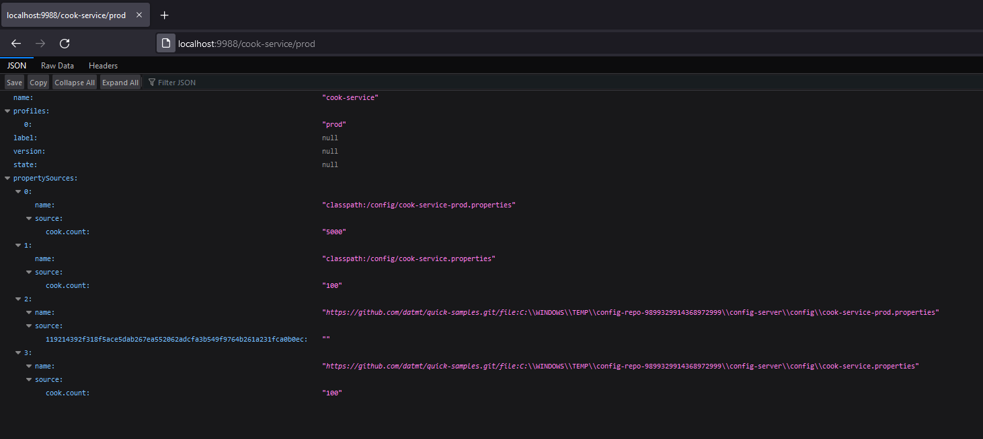Click the page icon in the address bar
The image size is (983, 439).
click(165, 42)
